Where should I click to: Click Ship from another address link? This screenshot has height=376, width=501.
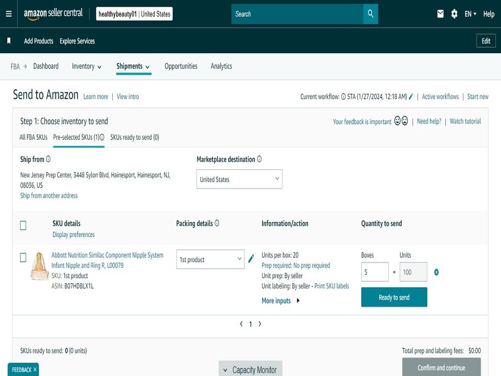coord(49,196)
